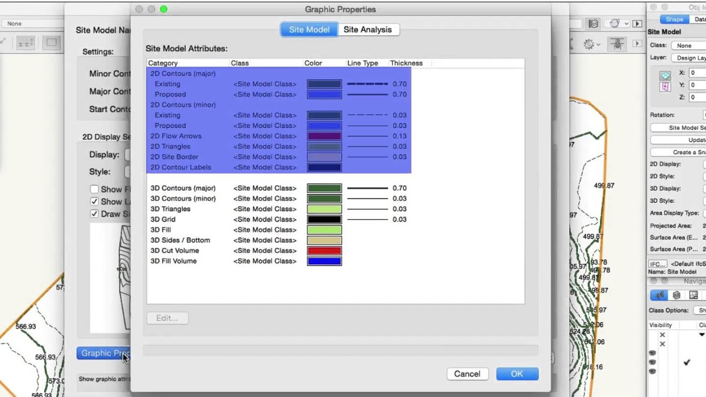706x397 pixels.
Task: Open the Class Options dropdown in Navigation
Action: pyautogui.click(x=700, y=310)
